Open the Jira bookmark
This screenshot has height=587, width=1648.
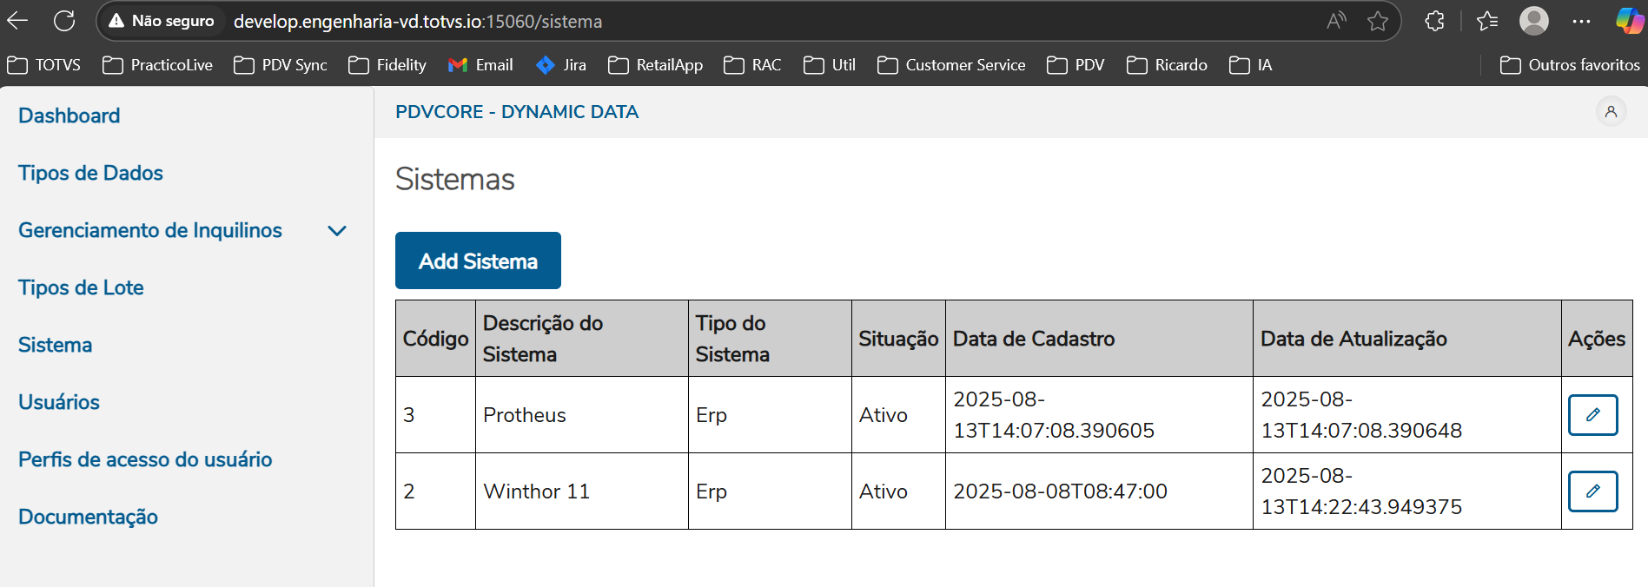coord(561,65)
